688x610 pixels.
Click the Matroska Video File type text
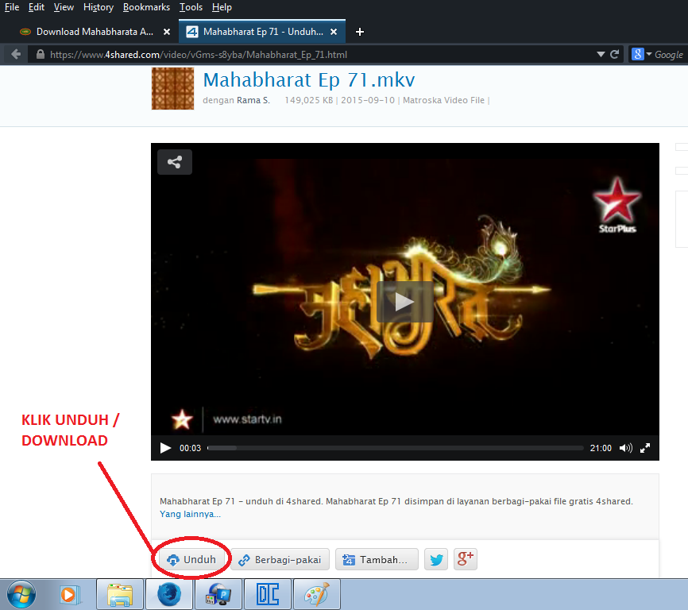443,100
